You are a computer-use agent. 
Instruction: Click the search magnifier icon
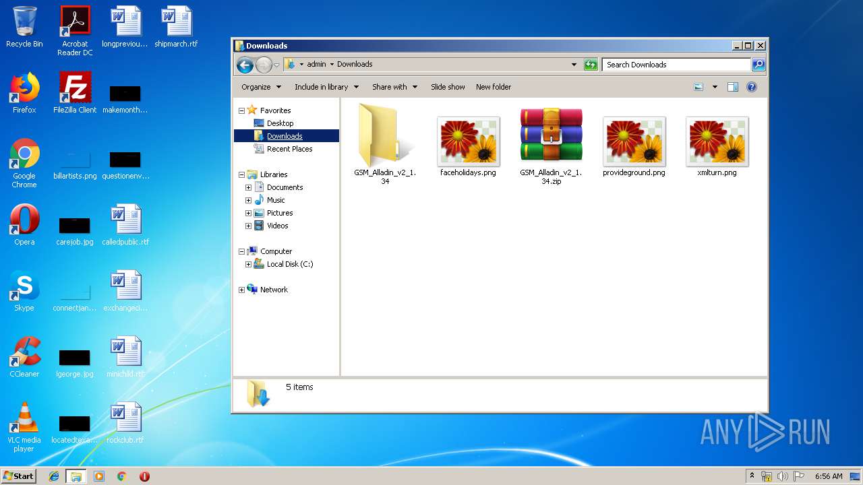click(x=758, y=65)
